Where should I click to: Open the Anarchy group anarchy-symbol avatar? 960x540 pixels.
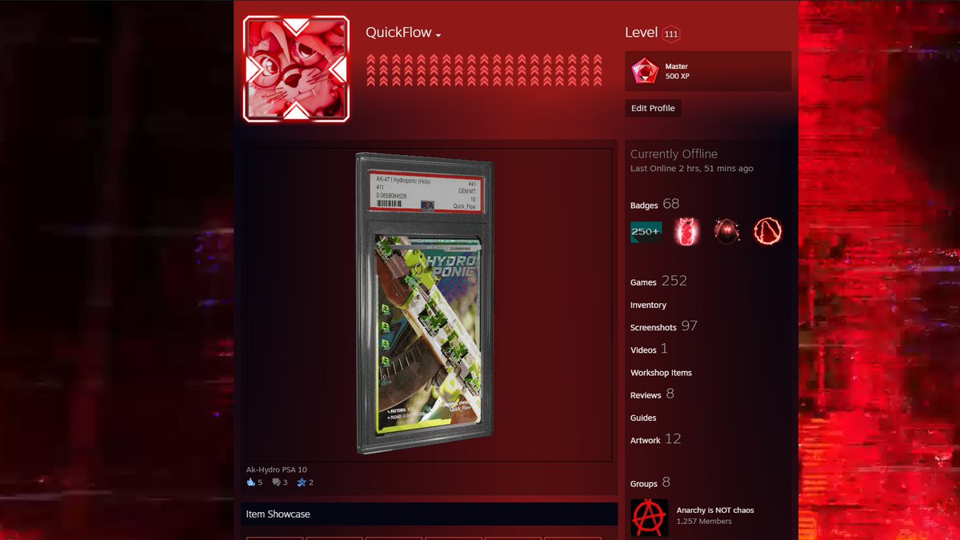(650, 518)
